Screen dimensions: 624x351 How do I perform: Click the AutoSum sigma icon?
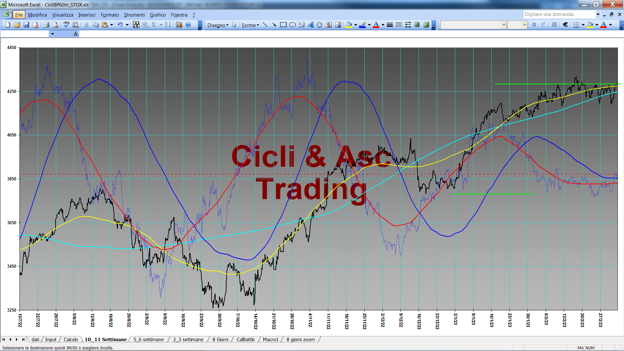(x=154, y=25)
